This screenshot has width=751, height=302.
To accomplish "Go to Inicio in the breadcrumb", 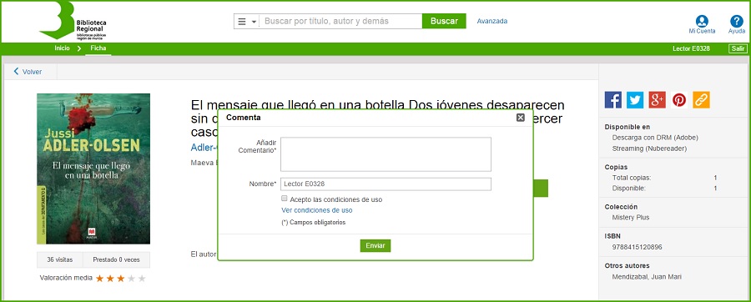I will [x=62, y=48].
